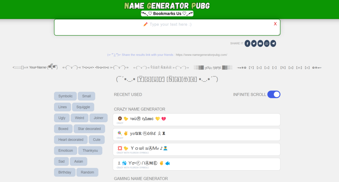Screen dimensions: 339x182
Task: Share via the Email icon
Action: (x=260, y=43)
